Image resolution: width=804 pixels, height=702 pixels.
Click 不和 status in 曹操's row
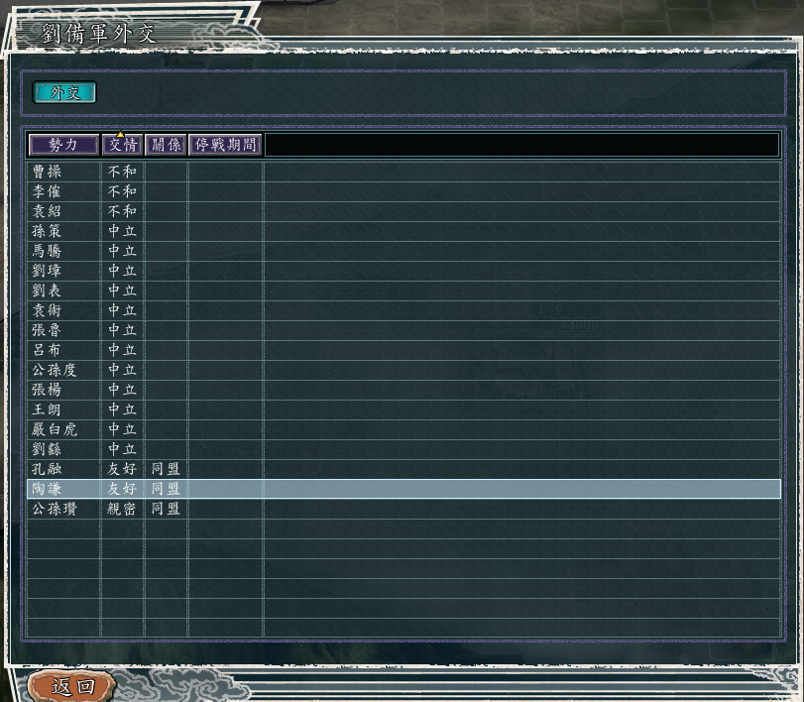tap(122, 172)
